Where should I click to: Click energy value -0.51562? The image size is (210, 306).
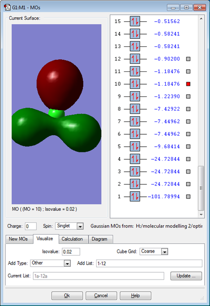tap(167, 21)
